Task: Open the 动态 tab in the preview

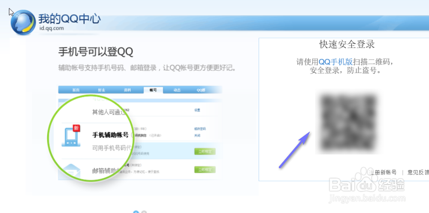Action: pyautogui.click(x=177, y=90)
